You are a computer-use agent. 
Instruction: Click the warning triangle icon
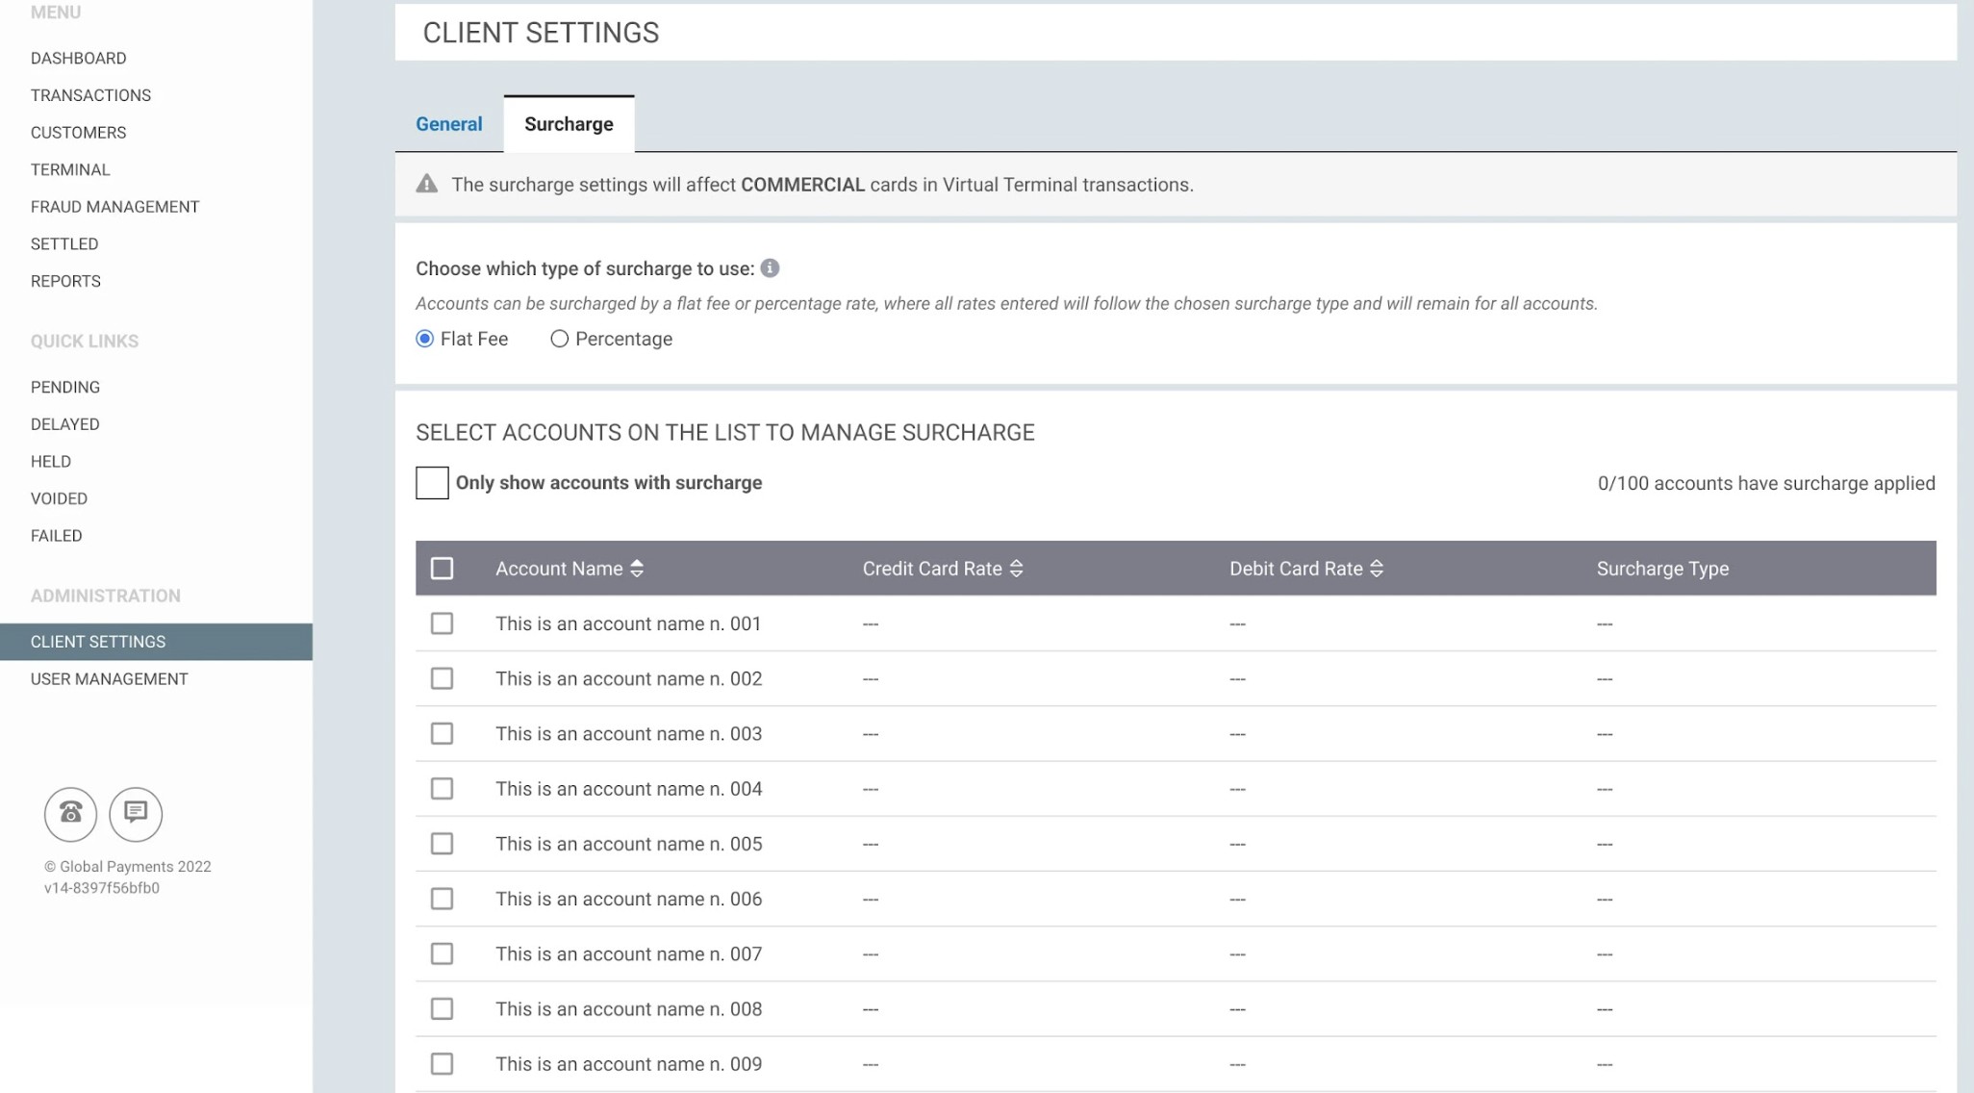(x=426, y=185)
